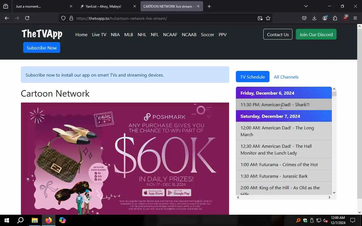Viewport: 362px width, 226px height.
Task: Open the Firefox account icon
Action: tap(325, 18)
